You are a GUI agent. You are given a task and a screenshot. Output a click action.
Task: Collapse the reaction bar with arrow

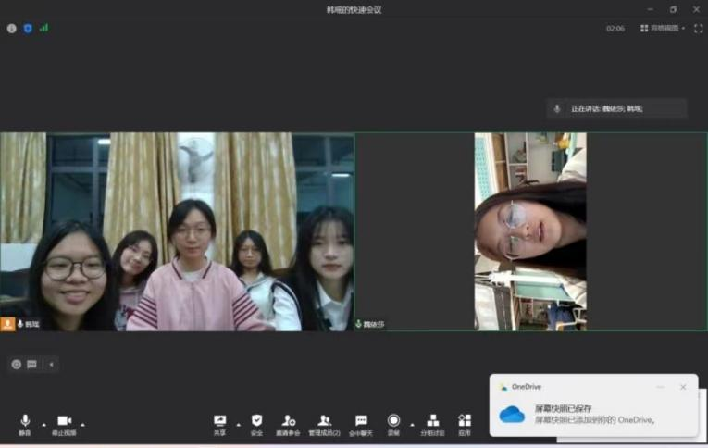(x=51, y=364)
